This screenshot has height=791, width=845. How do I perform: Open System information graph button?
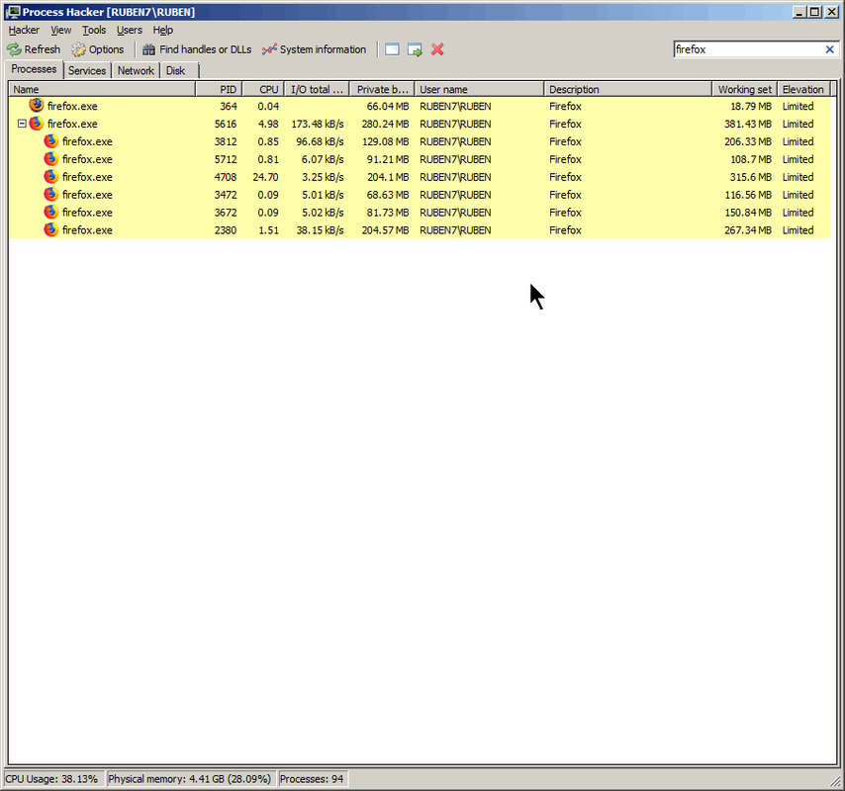click(x=314, y=49)
